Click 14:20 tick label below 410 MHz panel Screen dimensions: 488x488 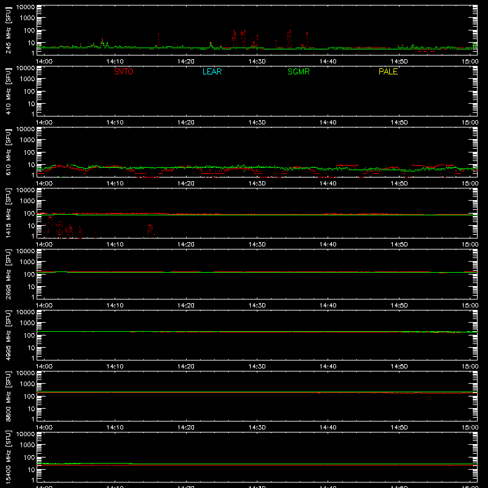click(186, 123)
